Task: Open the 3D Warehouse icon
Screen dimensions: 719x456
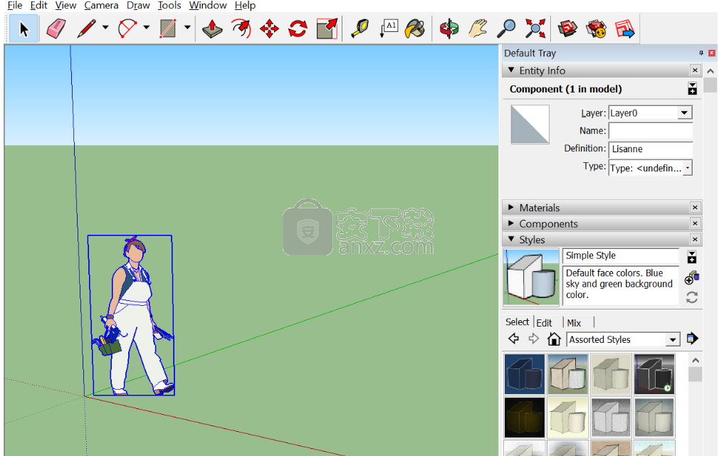Action: [567, 28]
